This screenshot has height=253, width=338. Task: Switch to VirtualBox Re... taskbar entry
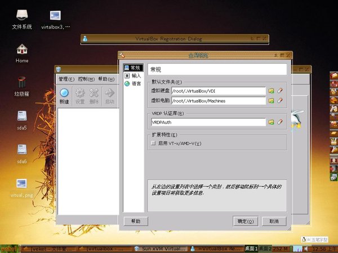tap(217, 249)
